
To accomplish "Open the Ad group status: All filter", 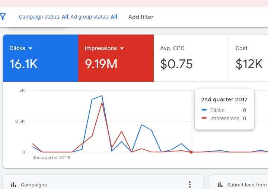I will click(94, 17).
